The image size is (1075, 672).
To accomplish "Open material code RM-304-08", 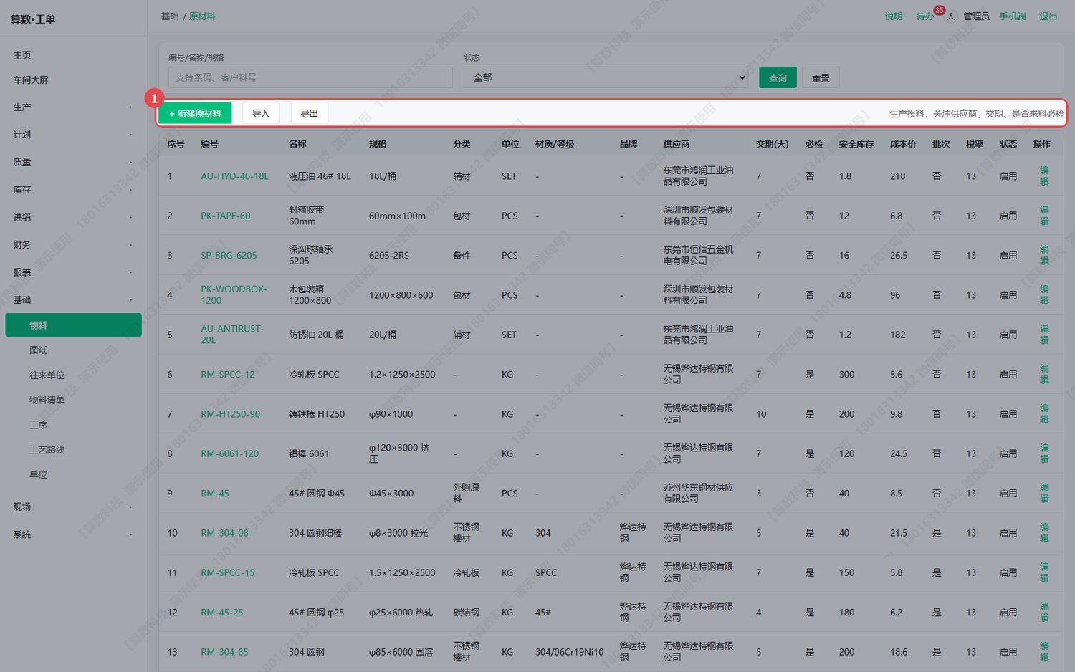I will [224, 533].
